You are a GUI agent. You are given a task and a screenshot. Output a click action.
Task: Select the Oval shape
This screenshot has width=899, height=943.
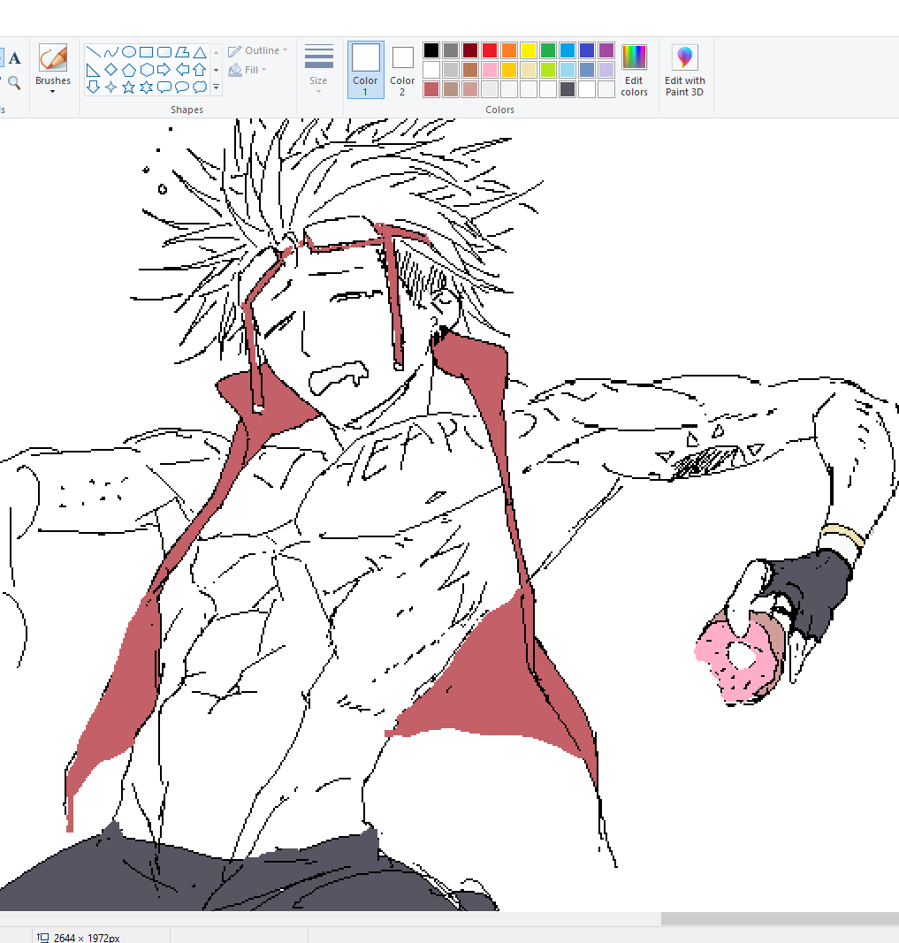coord(129,52)
